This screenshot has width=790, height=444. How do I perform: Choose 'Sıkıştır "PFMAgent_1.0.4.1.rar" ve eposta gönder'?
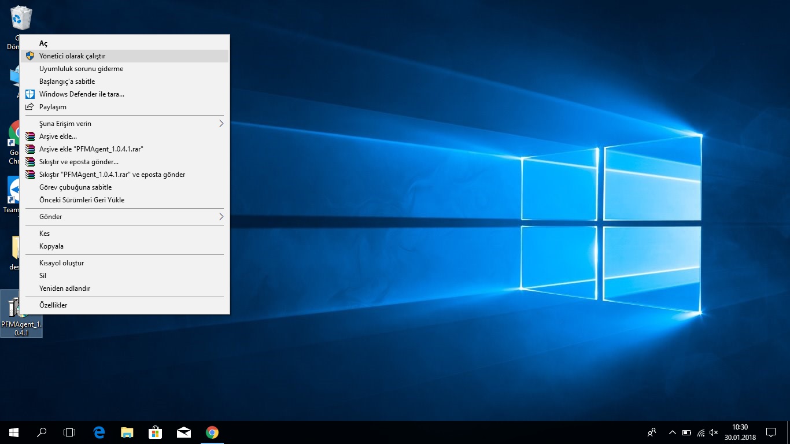coord(124,175)
